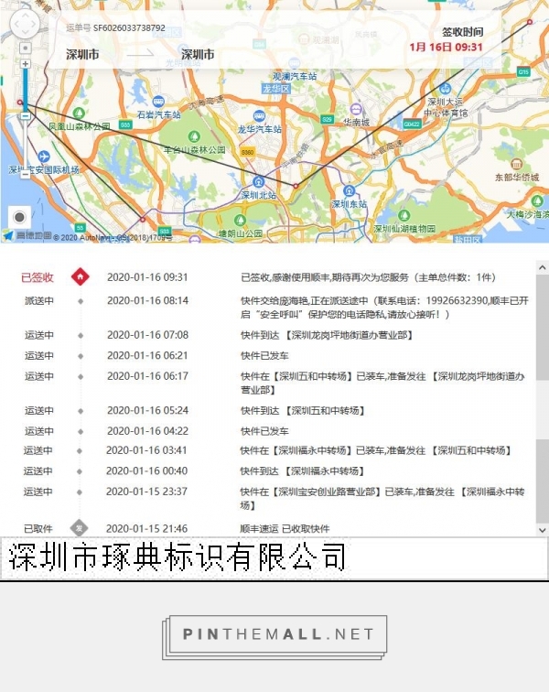Click the 派送中 status label
Image resolution: width=549 pixels, height=692 pixels.
39,300
